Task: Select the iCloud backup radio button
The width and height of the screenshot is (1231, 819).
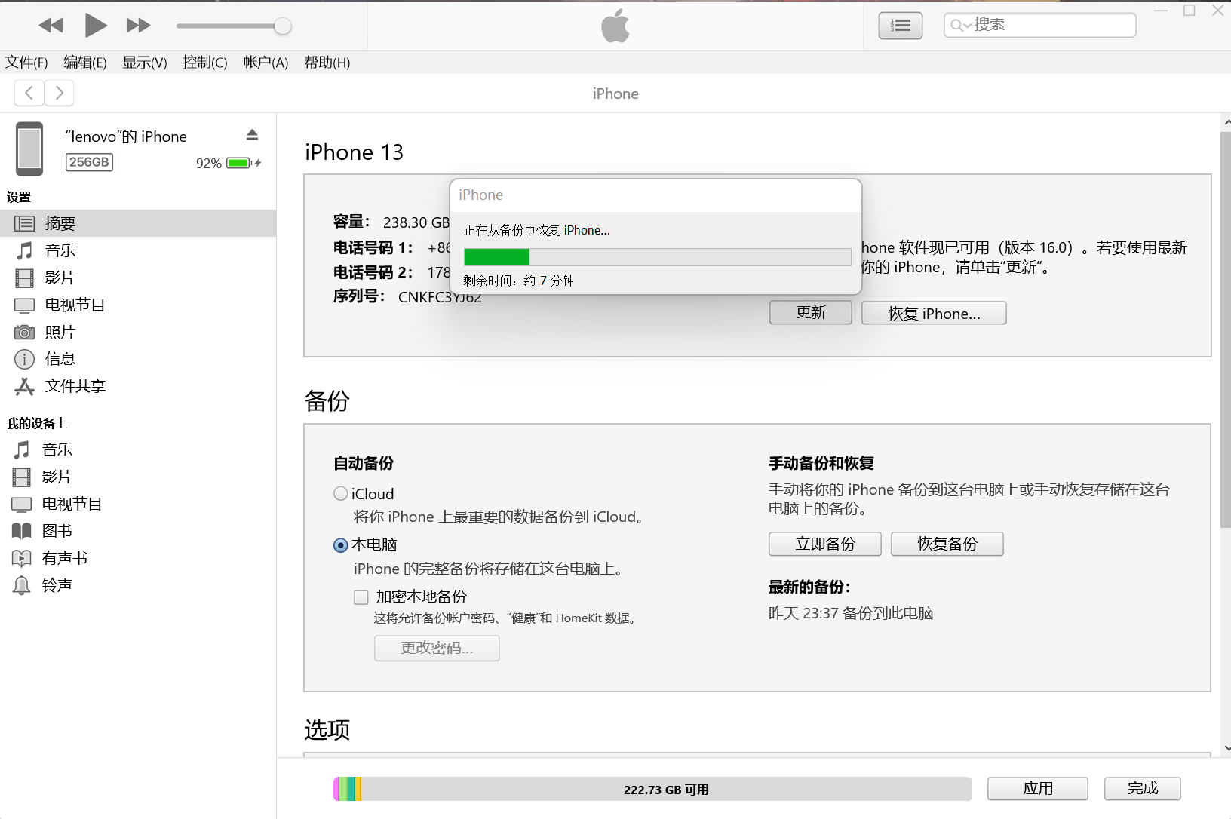Action: [341, 494]
